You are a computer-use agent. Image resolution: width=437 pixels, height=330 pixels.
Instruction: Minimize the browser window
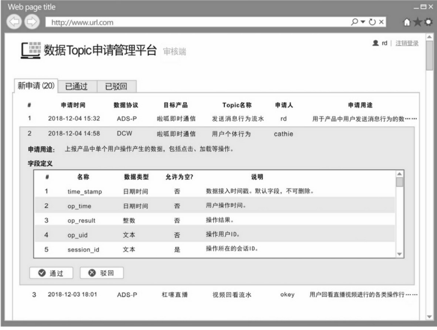click(x=416, y=7)
